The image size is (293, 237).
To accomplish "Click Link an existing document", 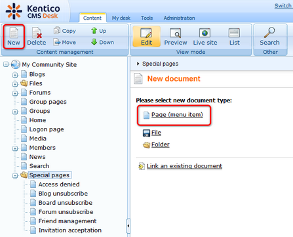I will [x=184, y=166].
